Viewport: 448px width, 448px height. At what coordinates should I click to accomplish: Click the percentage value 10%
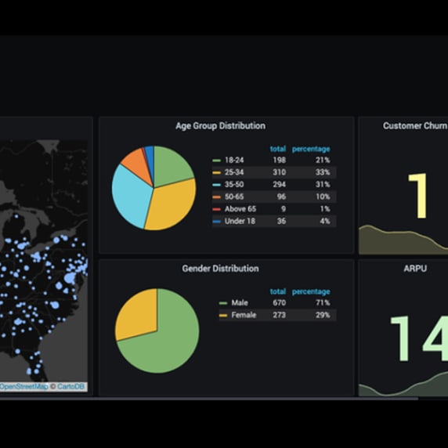[x=323, y=197]
